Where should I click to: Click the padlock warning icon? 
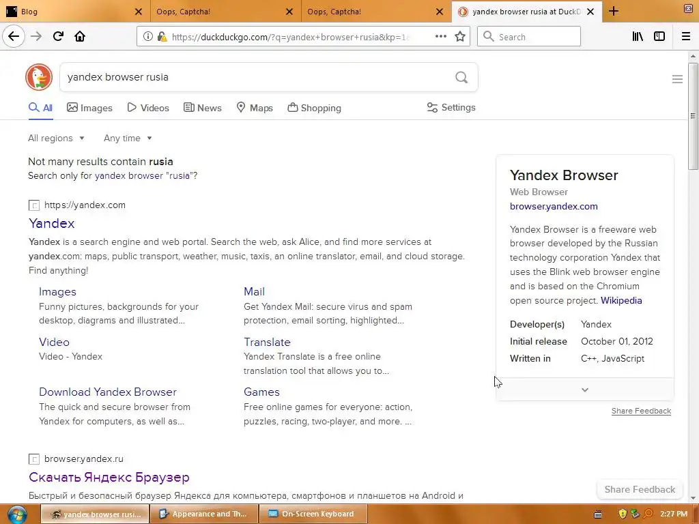162,37
